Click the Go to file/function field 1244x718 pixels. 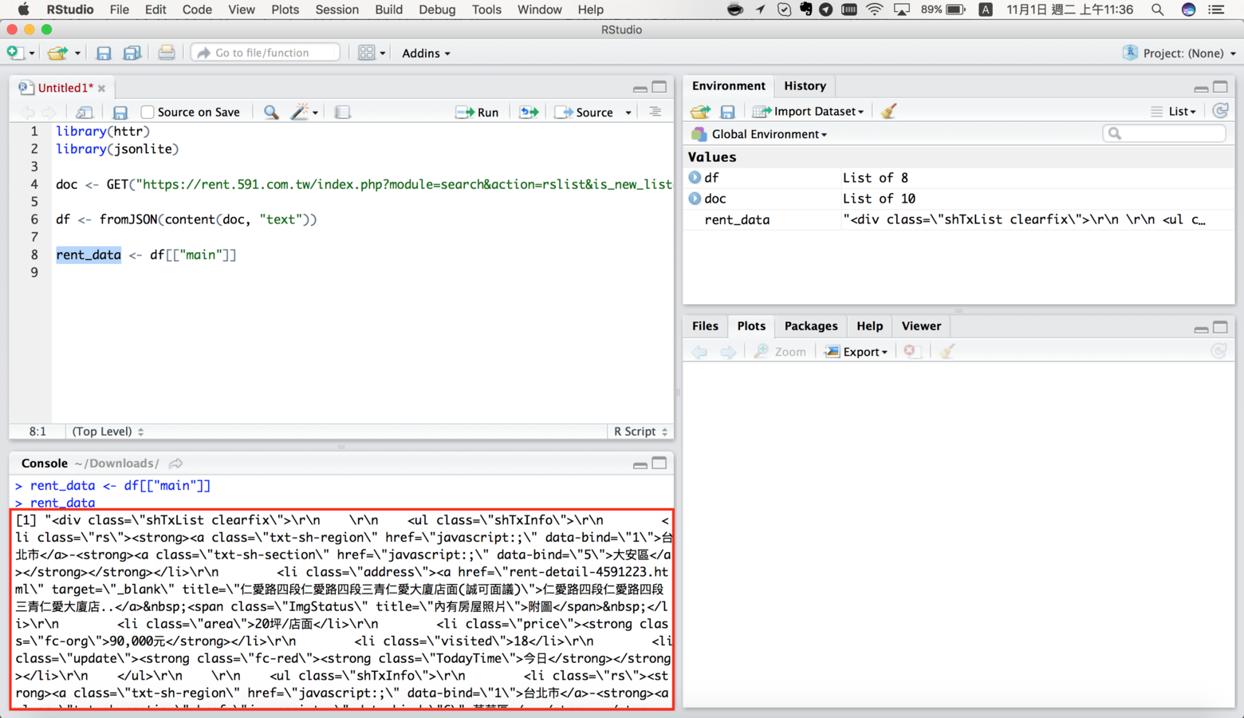pyautogui.click(x=266, y=53)
